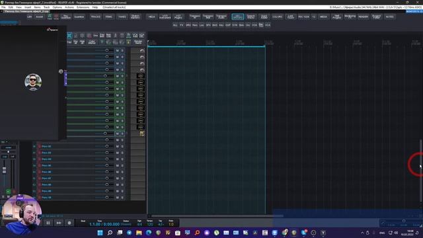Open File Explorer from the taskbar
The height and width of the screenshot is (238, 423).
[139, 233]
